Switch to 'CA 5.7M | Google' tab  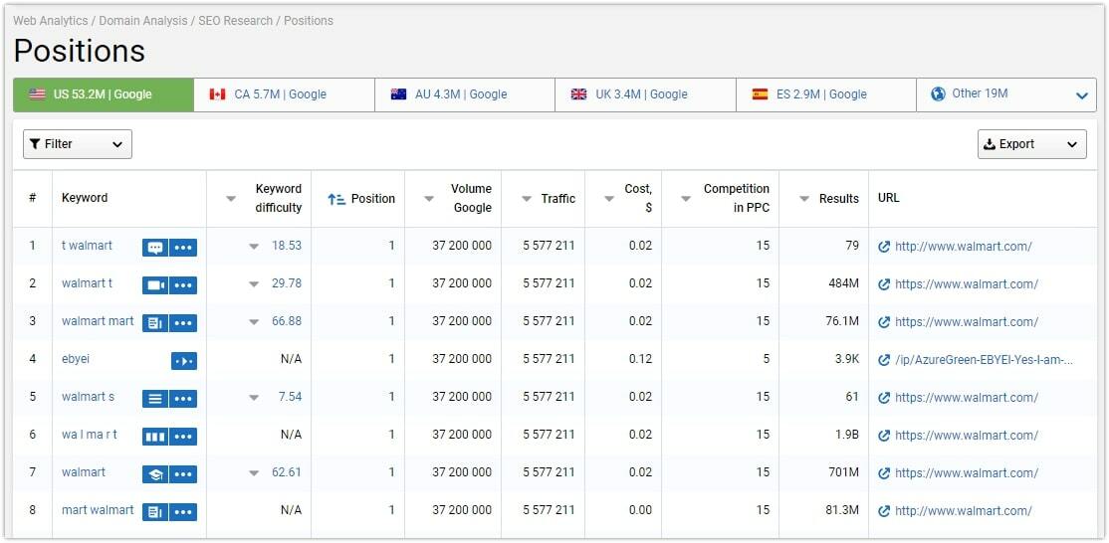coord(285,94)
